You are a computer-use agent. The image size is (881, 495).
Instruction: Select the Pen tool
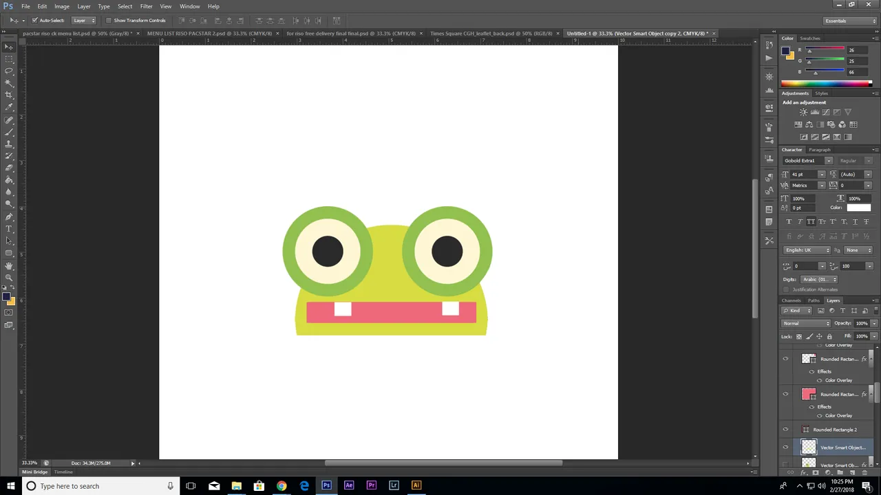click(9, 217)
